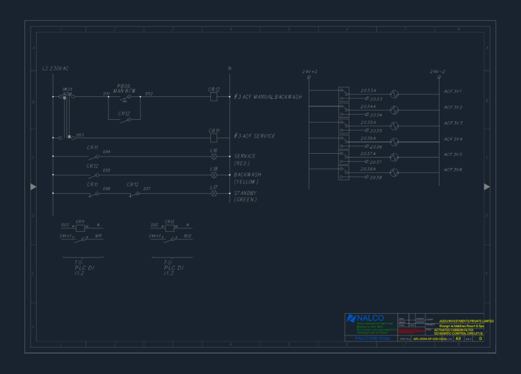Screen dimensions: 521x374
Task: Click the A3 sheet size value
Action: (458, 339)
